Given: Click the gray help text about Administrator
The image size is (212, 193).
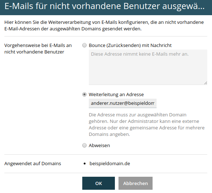Looking at the screenshot, I should click(x=146, y=124).
